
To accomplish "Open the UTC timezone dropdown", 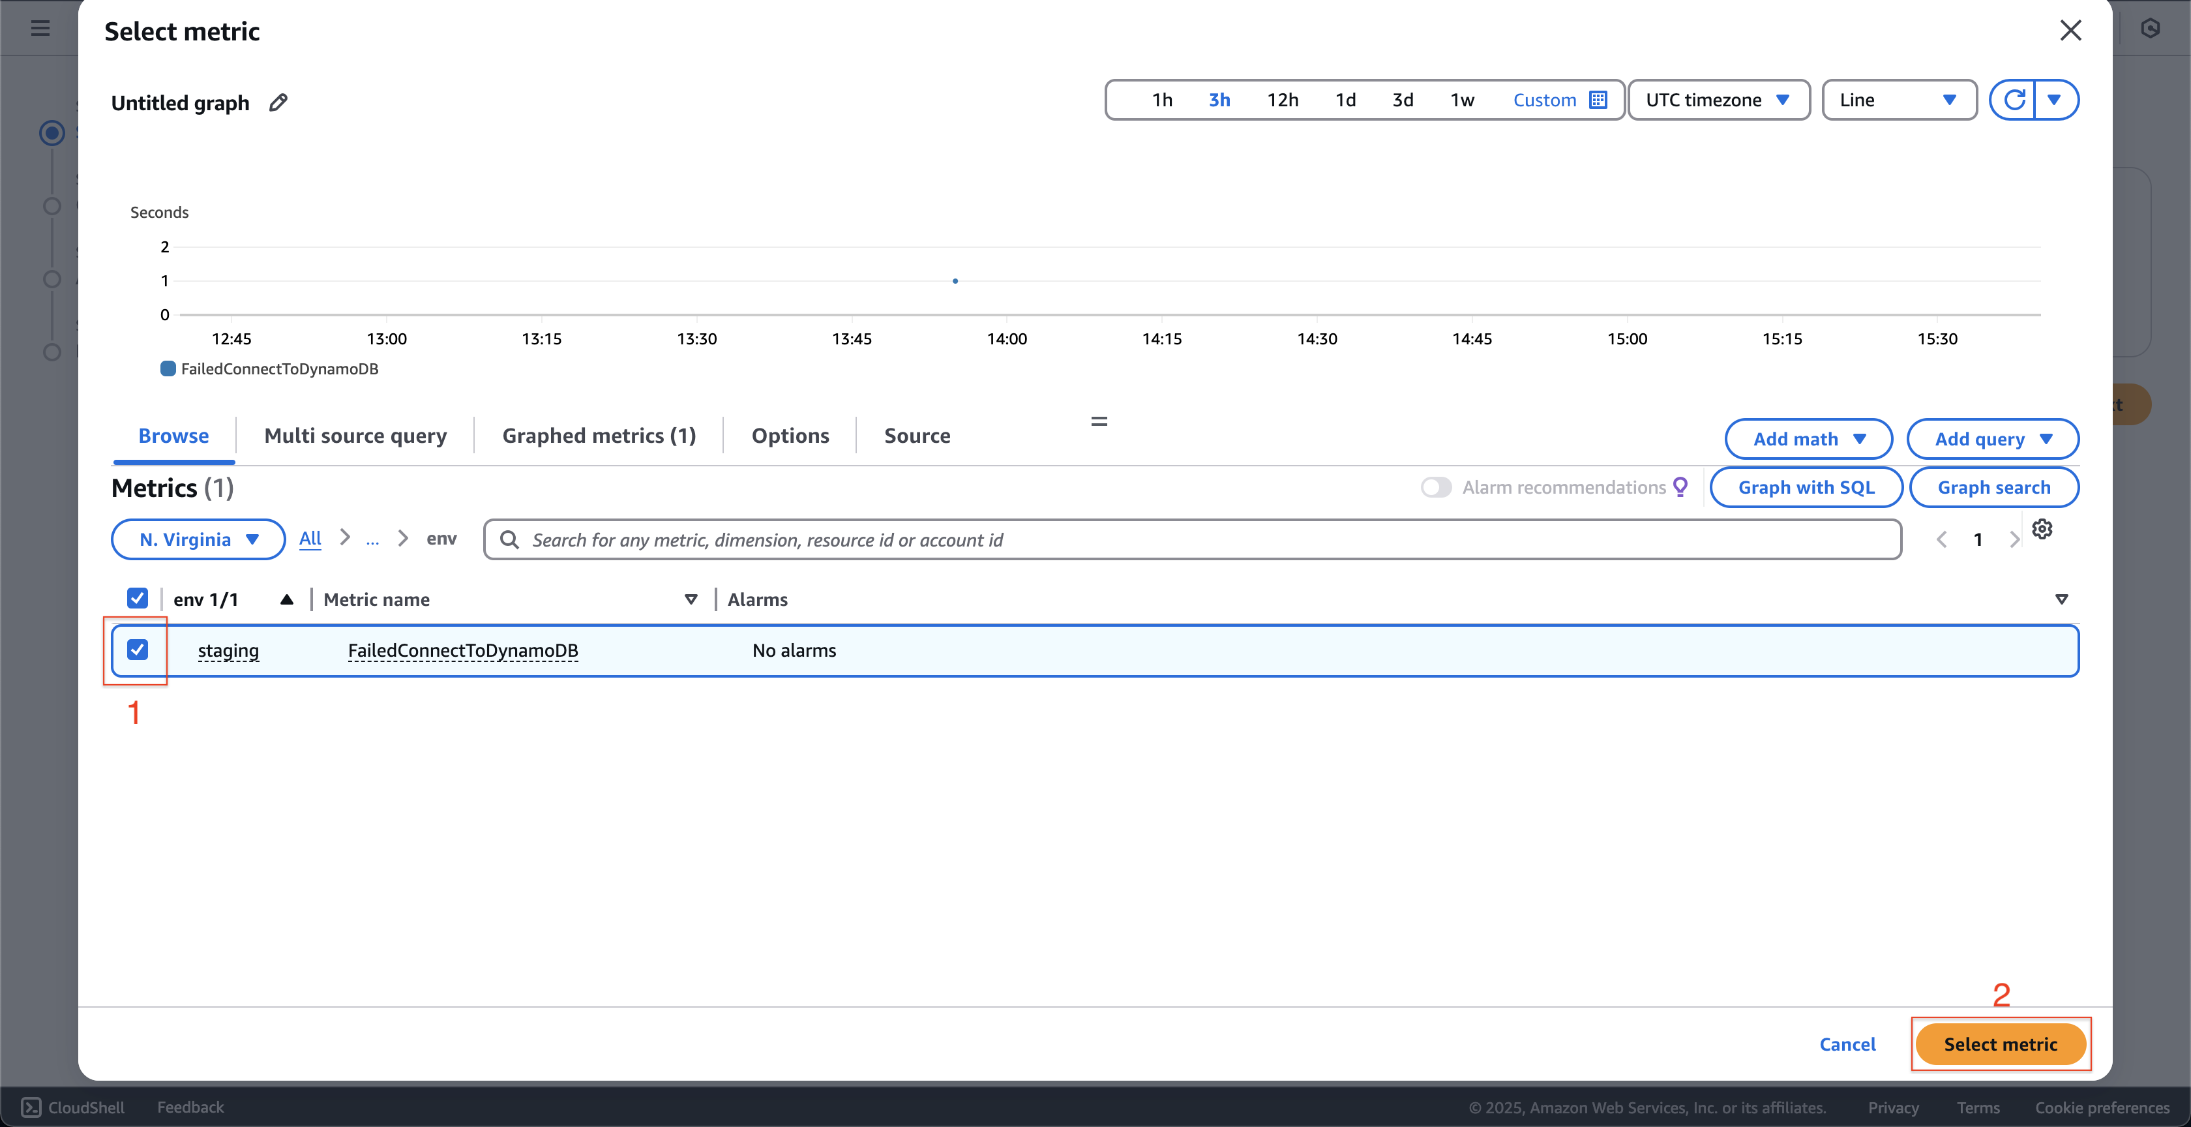I will point(1718,100).
